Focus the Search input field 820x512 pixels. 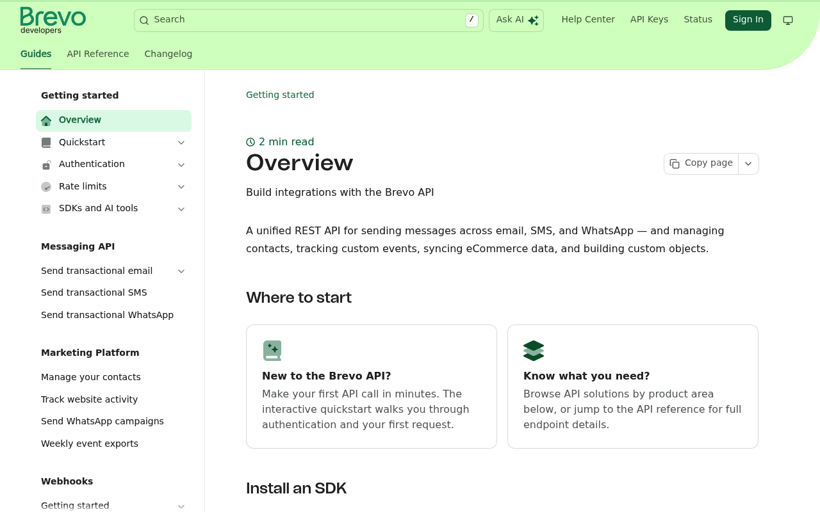309,20
